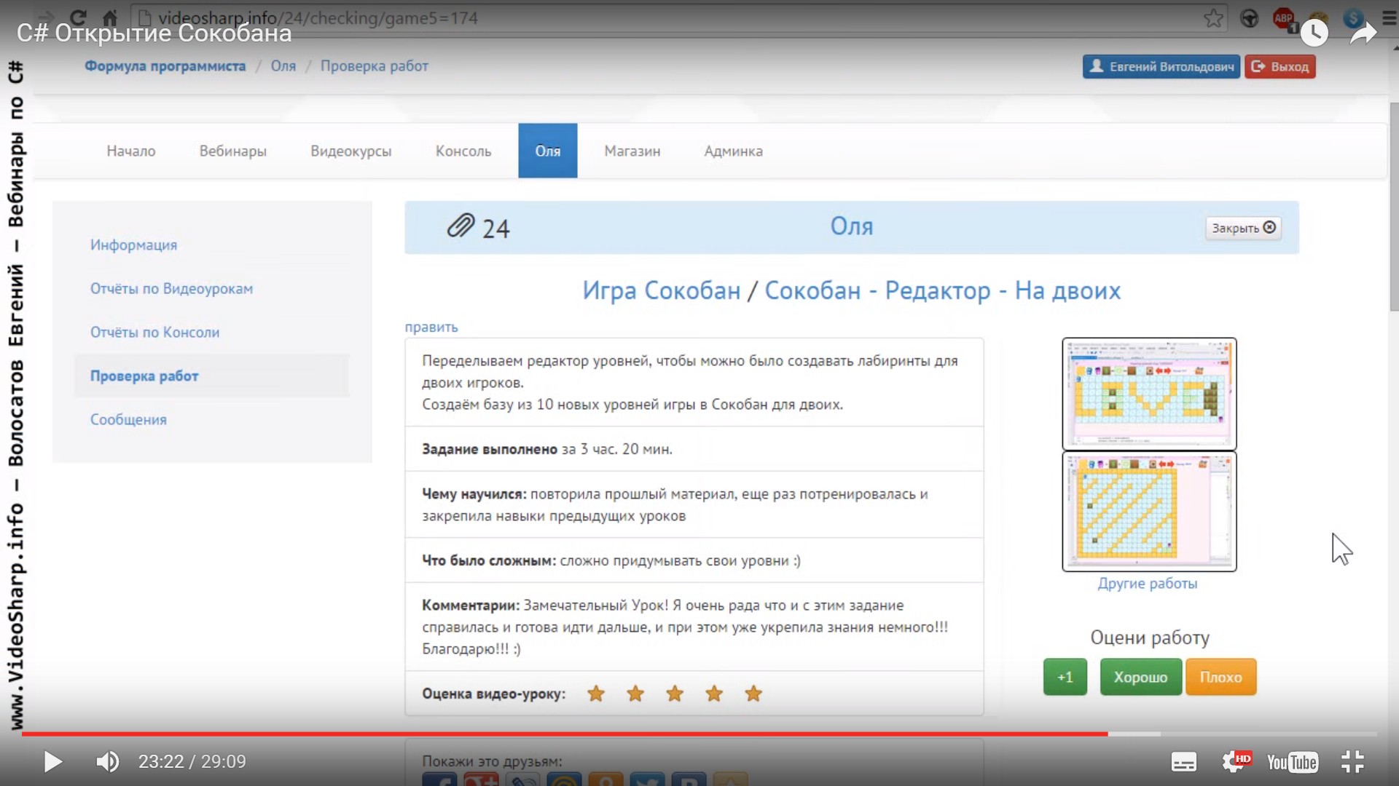Open the lower diagonal maze screenshot
The image size is (1399, 786).
click(x=1150, y=512)
